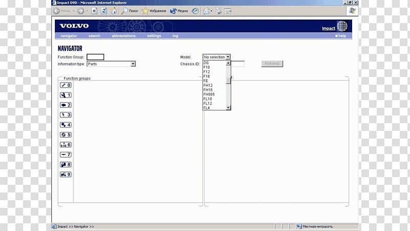This screenshot has height=231, width=410.
Task: Open the help link
Action: coord(341,36)
